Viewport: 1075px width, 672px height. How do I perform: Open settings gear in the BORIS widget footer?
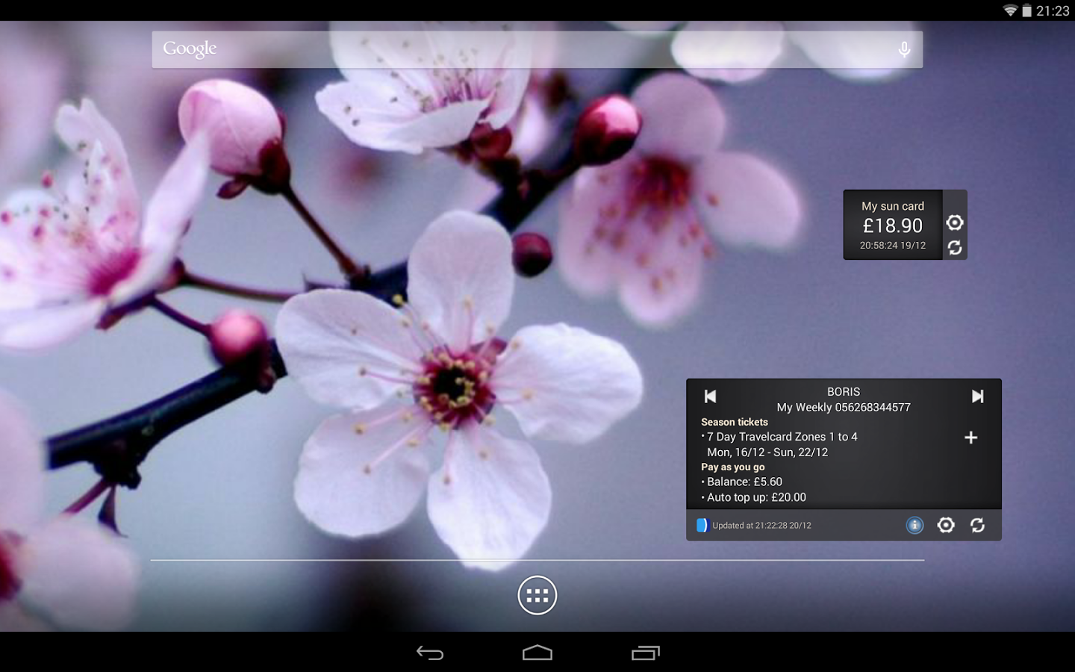[x=946, y=526]
